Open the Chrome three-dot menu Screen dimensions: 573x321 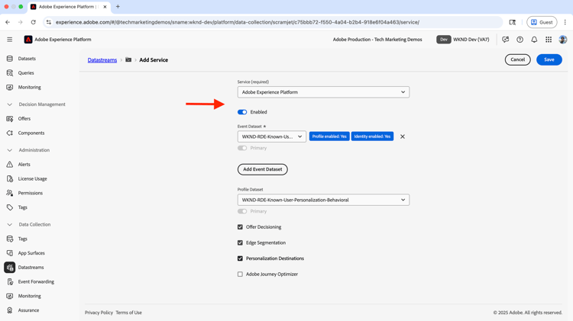tap(565, 22)
